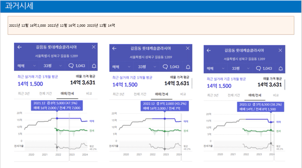Click 14억 1,500 price in middle card
Screen dimensions: 302x168
click(125, 85)
